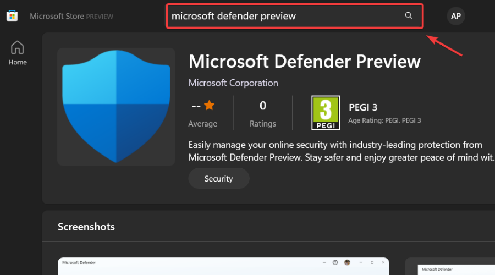Open the AP account profile button

(455, 16)
